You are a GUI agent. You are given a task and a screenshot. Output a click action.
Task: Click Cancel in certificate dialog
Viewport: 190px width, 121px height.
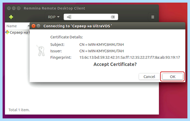click(x=149, y=77)
